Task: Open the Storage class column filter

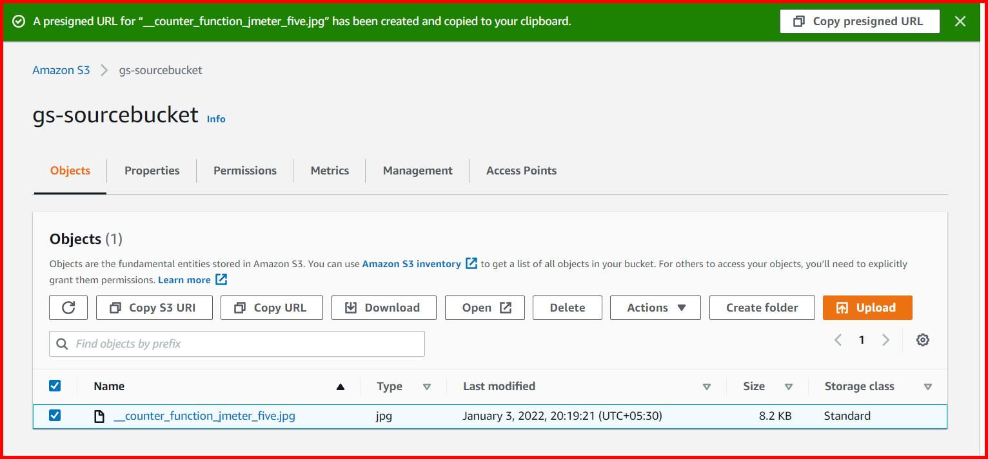Action: [929, 386]
